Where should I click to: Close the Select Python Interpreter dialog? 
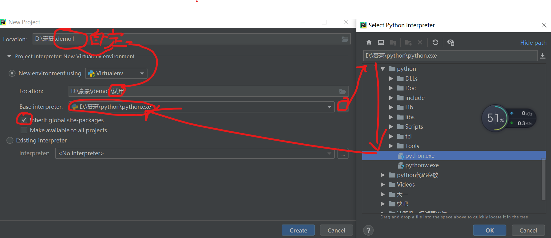coord(544,25)
